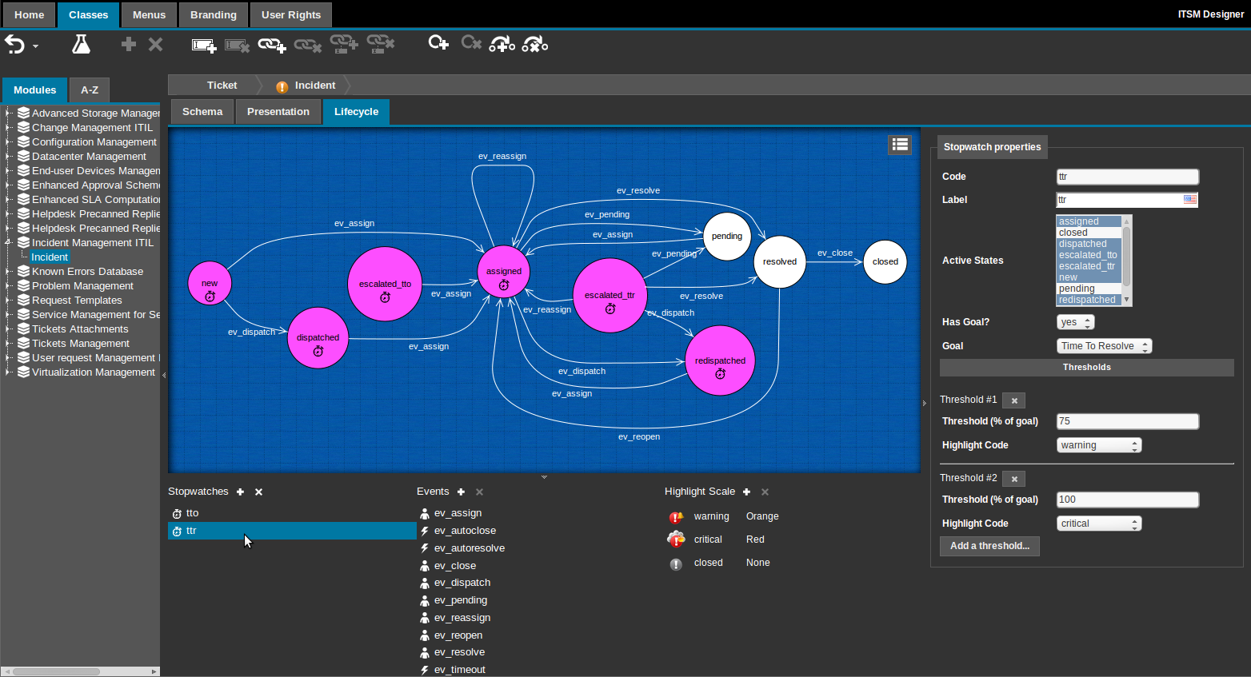Open the Highlight Code 'warning' dropdown
1251x677 pixels.
1099,445
